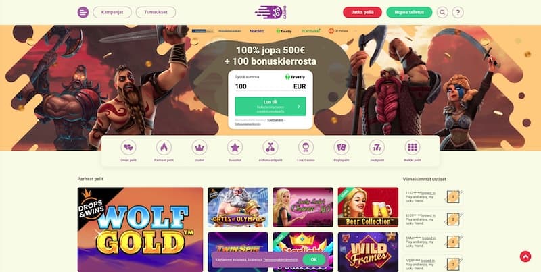
Task: Choose the Suositut star icon
Action: [235, 147]
